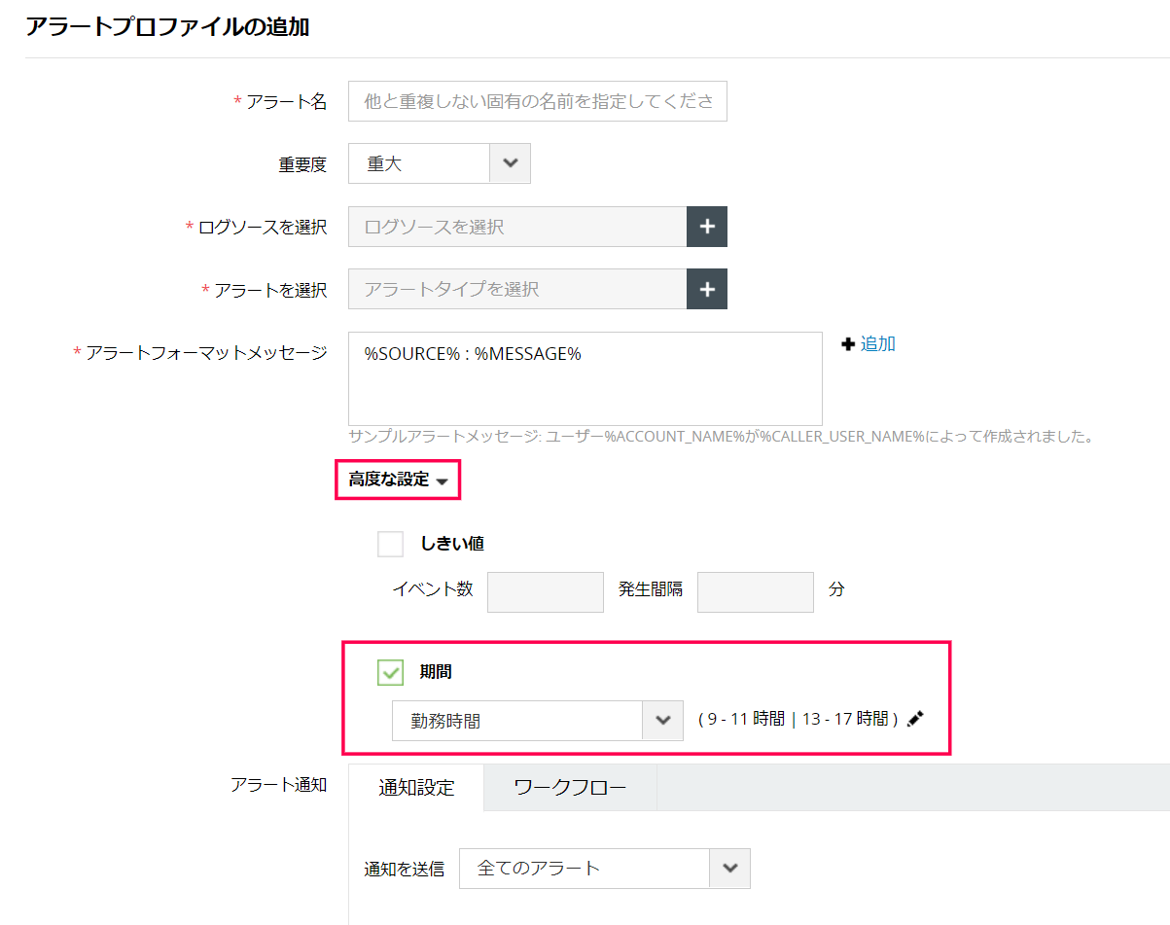Open the 重要度 dropdown showing 重大
1170x925 pixels.
[x=440, y=163]
